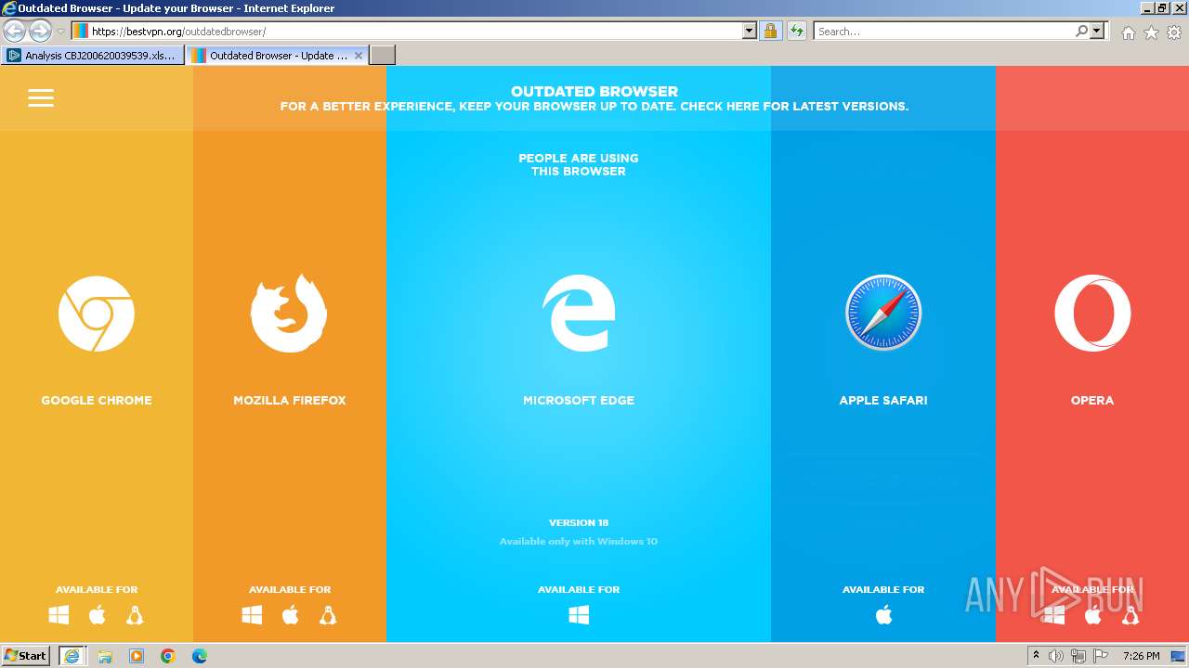Click the Mozilla Firefox logo
The height and width of the screenshot is (668, 1189).
point(289,313)
